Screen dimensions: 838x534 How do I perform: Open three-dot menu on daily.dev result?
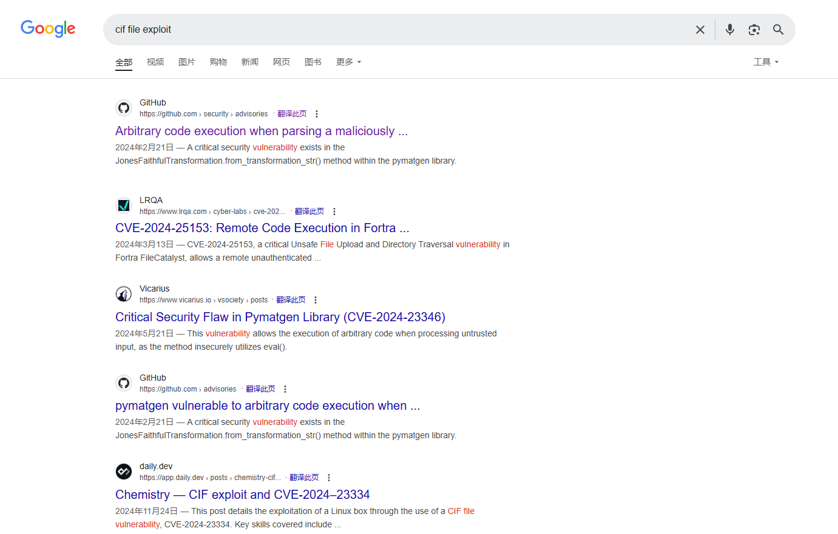tap(329, 478)
